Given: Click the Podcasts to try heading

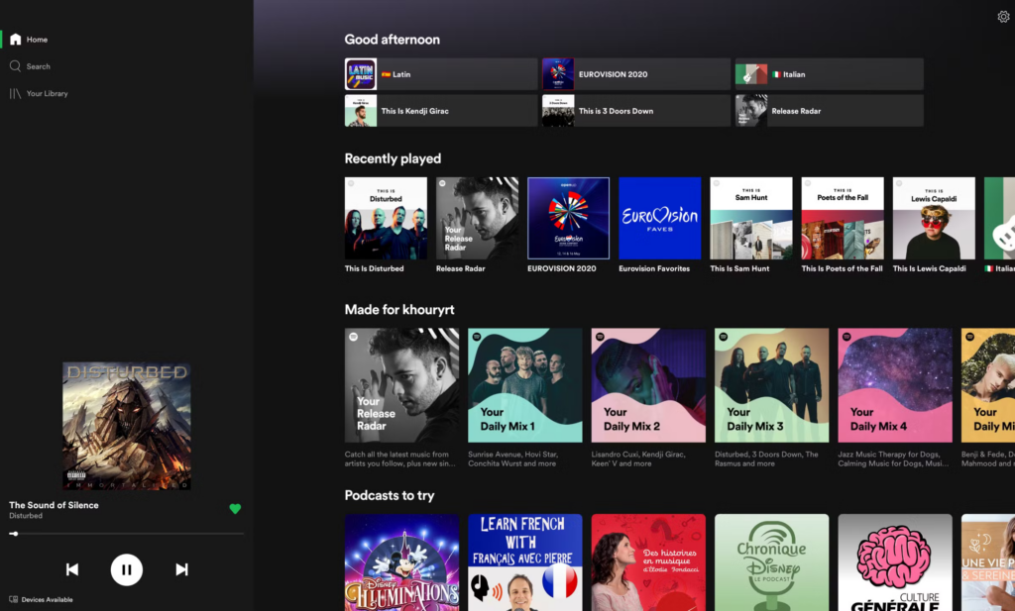Looking at the screenshot, I should pyautogui.click(x=390, y=496).
